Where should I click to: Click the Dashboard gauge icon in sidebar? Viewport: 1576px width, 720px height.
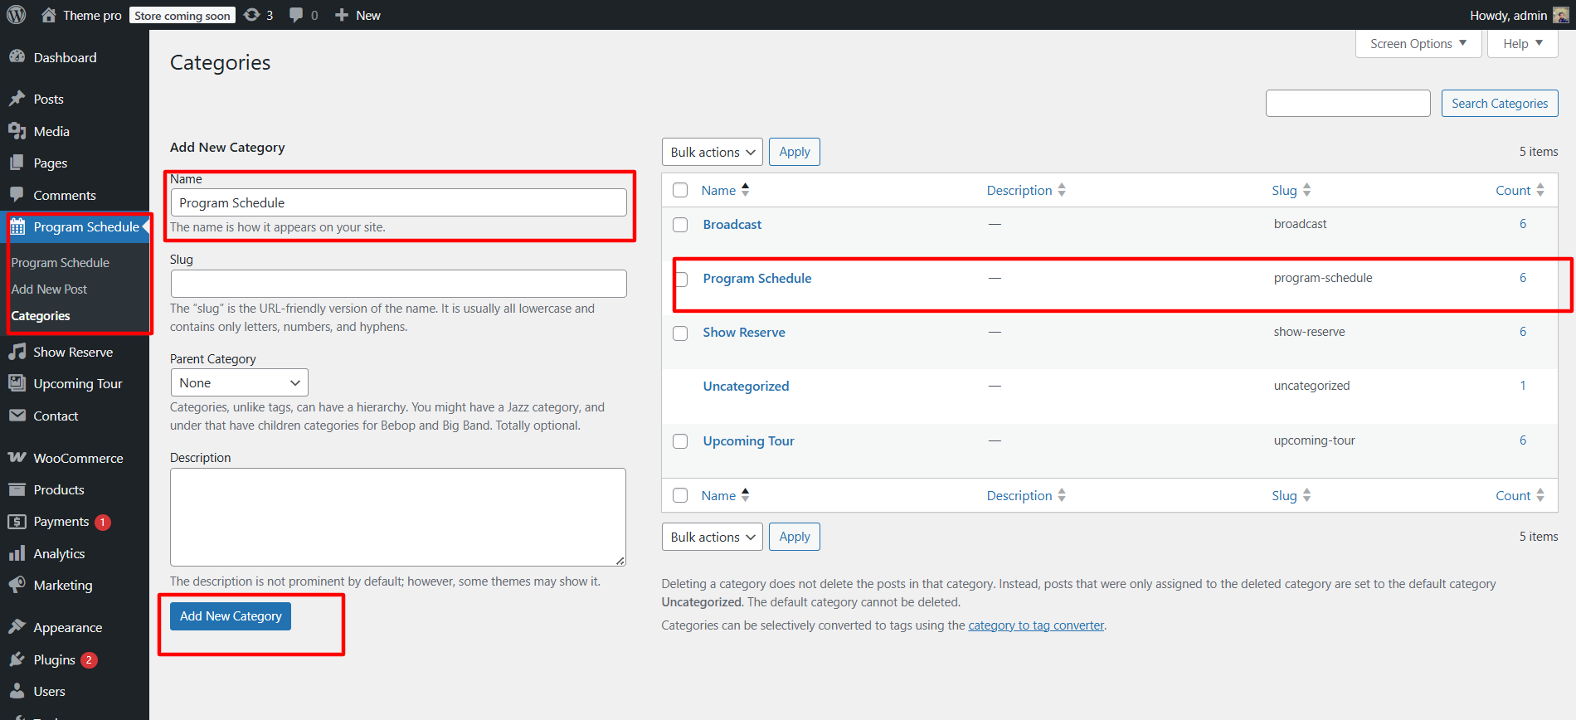tap(17, 57)
